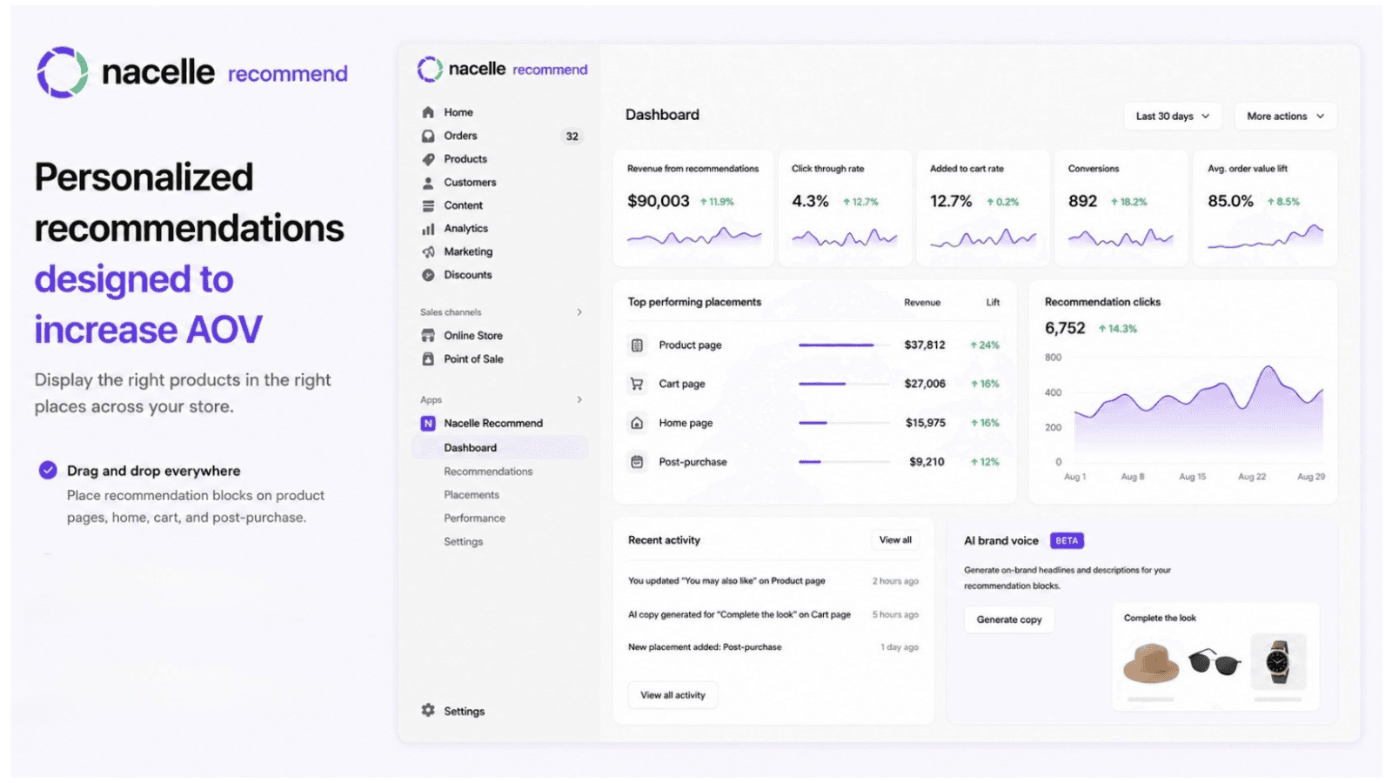1392x783 pixels.
Task: Click the Lift column header
Action: pos(993,303)
